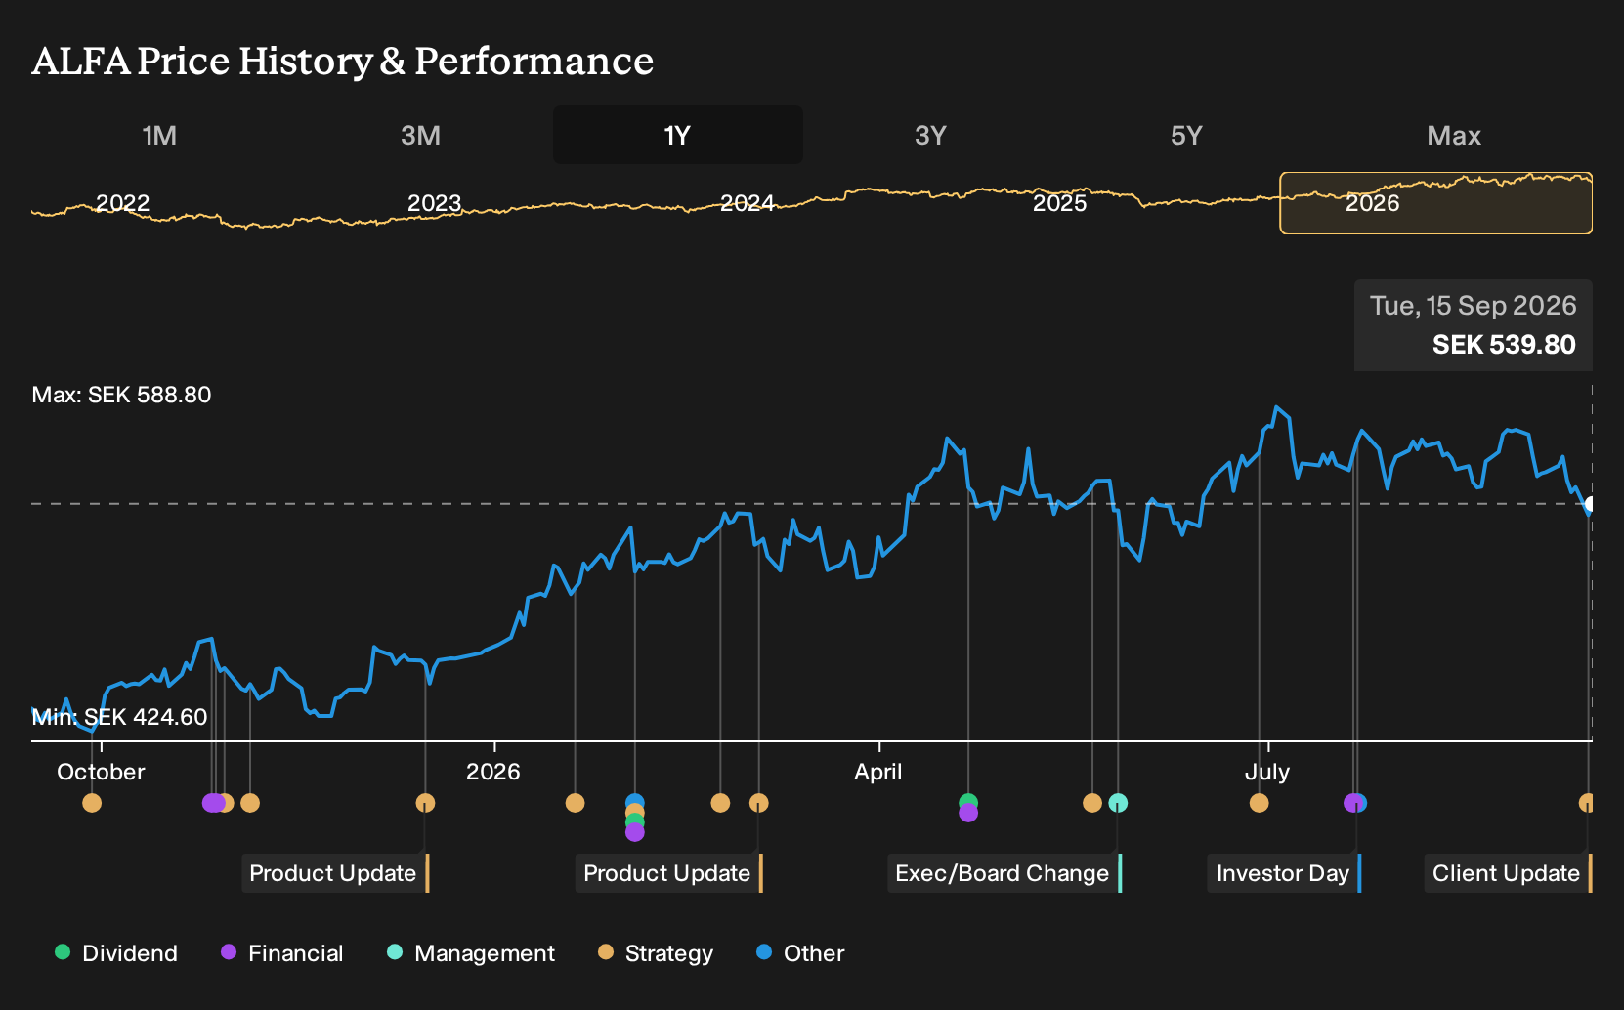Toggle the Strategy legend filter

656,953
